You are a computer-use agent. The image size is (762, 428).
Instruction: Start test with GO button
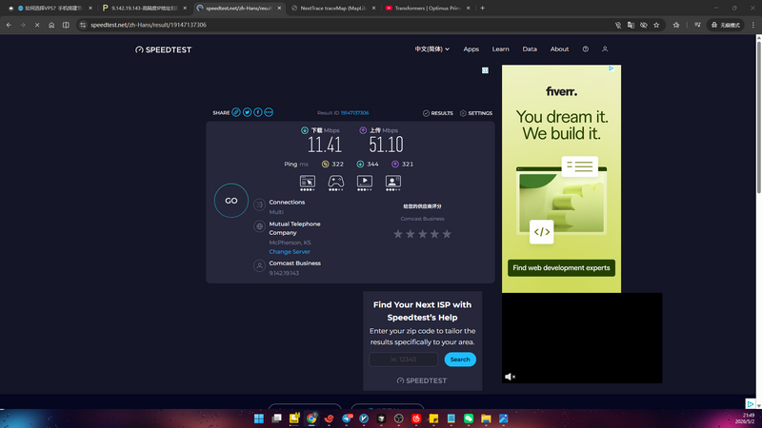pos(231,201)
